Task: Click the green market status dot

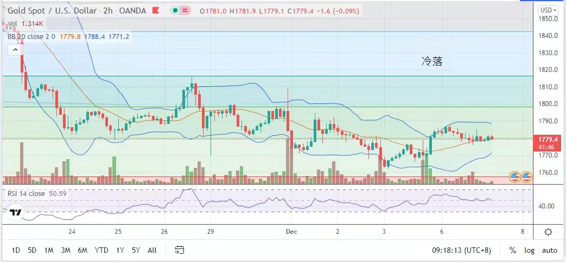Action: [177, 11]
